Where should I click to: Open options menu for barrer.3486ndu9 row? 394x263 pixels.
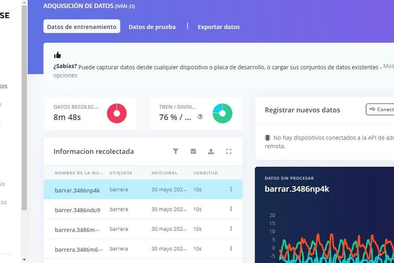(231, 209)
